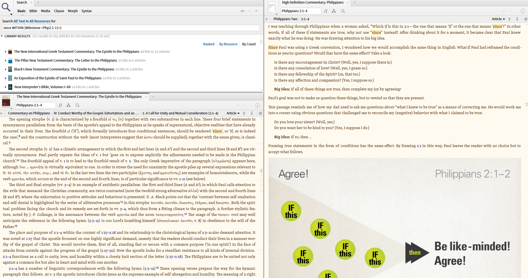Open Pillar New Testament Commentary book icon
Screen dimensions: 528x278
pos(10,61)
